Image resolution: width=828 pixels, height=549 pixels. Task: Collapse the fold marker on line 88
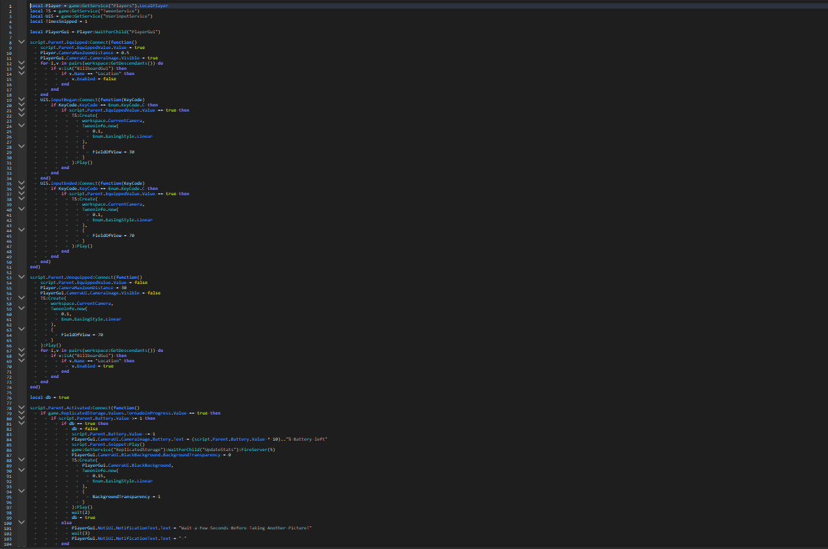21,460
